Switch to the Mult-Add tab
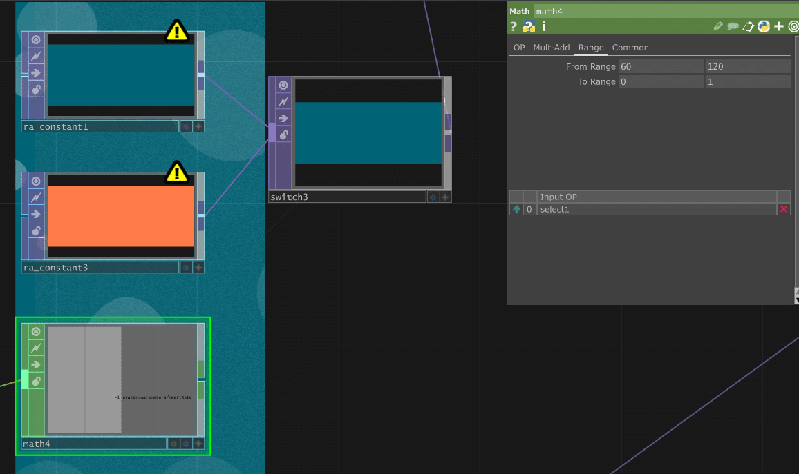This screenshot has width=799, height=474. pos(552,48)
